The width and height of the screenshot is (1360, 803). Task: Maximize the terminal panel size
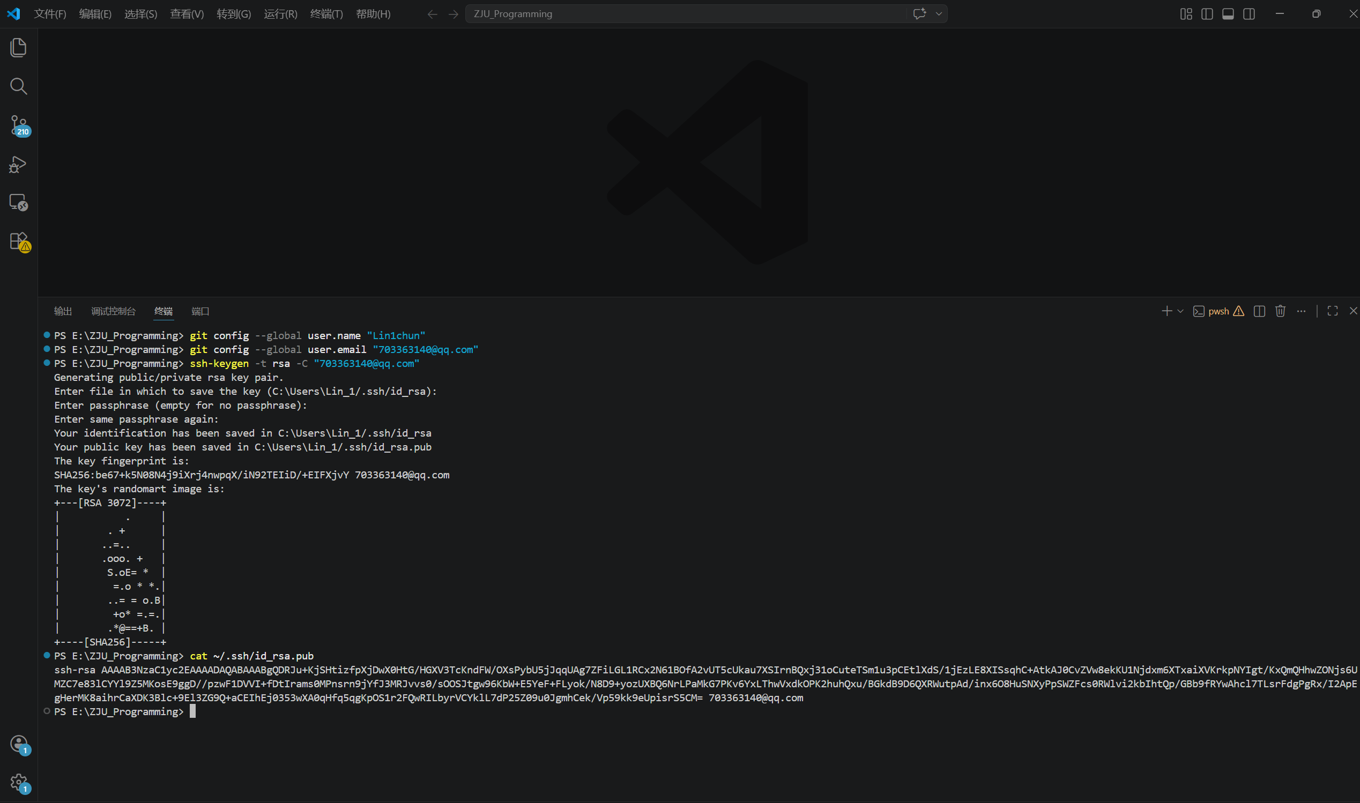pyautogui.click(x=1332, y=311)
